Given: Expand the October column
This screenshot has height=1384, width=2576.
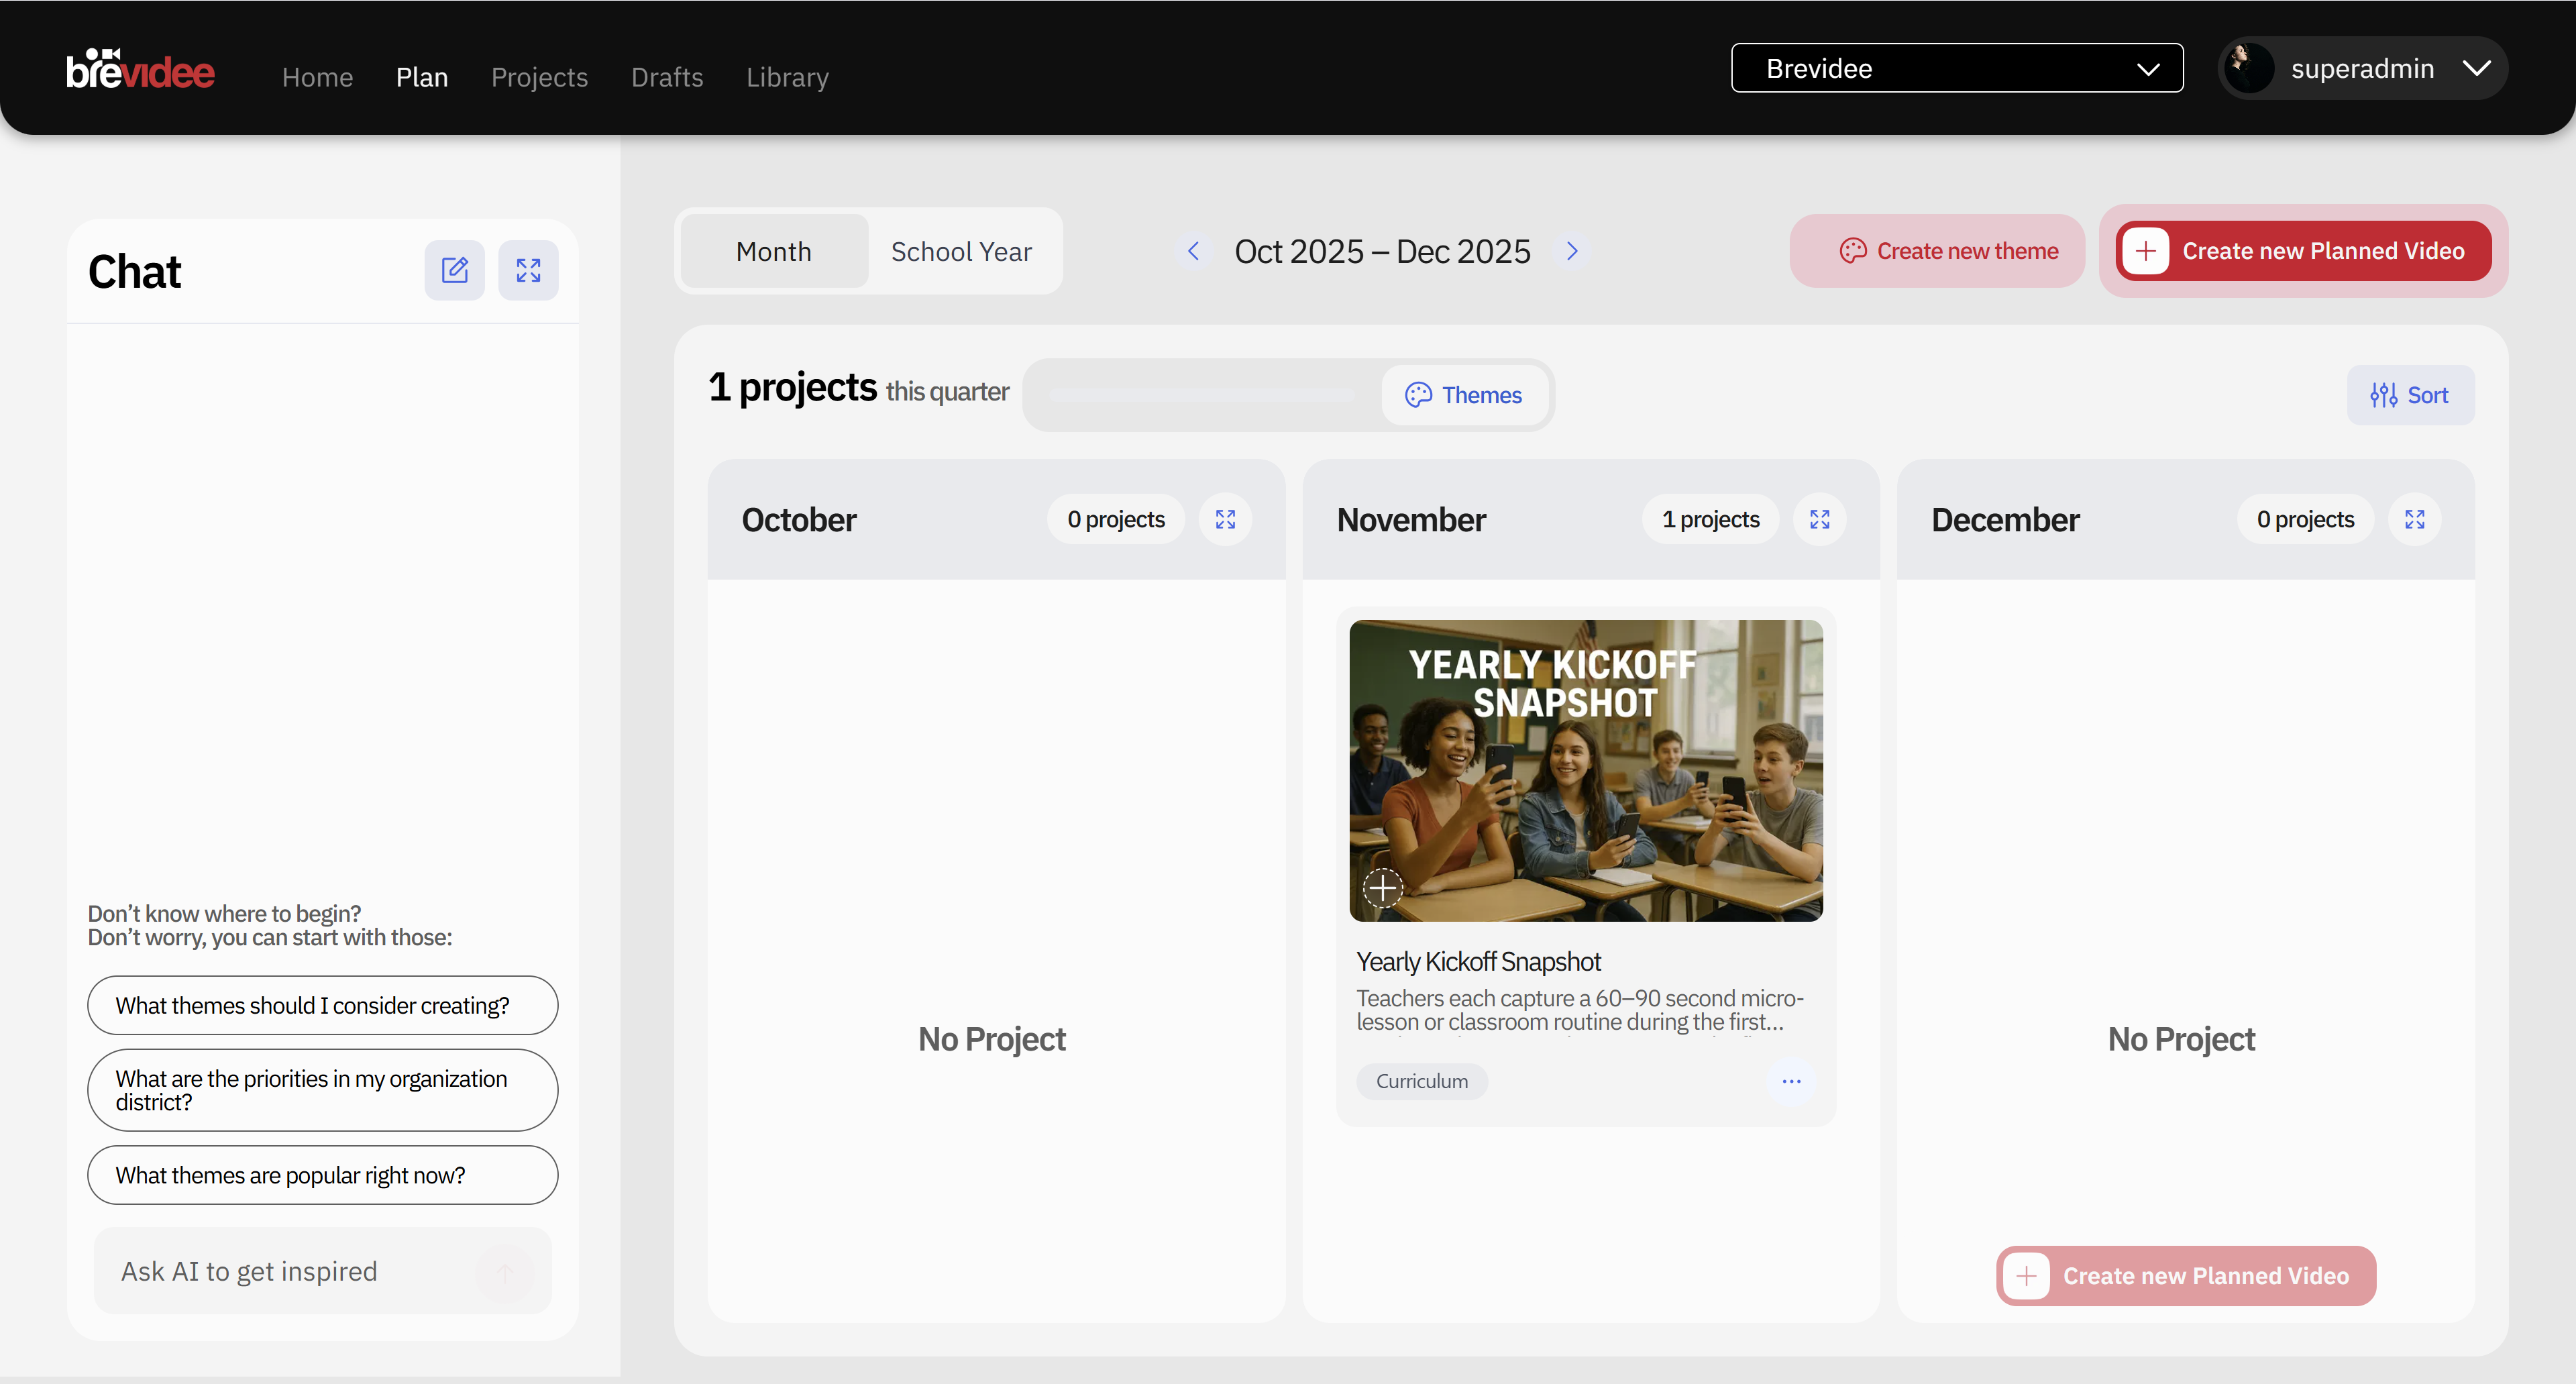Looking at the screenshot, I should click(x=1225, y=519).
